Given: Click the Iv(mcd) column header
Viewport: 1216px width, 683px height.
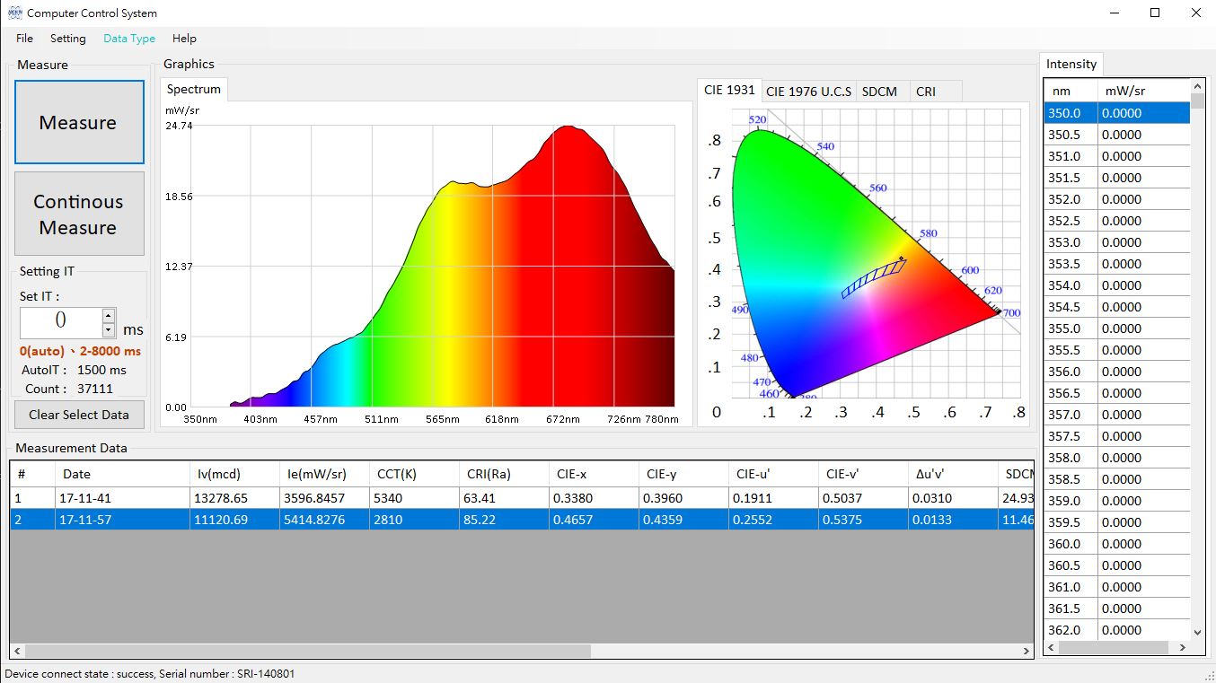Looking at the screenshot, I should coord(234,474).
